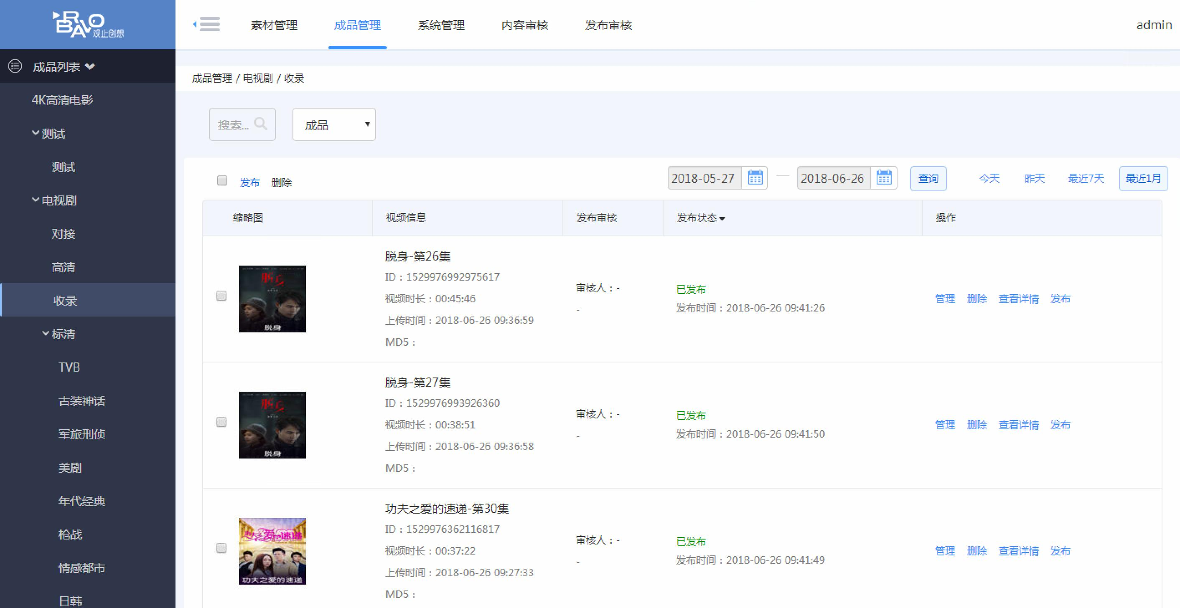Check the box for 脱身-第26集
This screenshot has height=608, width=1180.
pyautogui.click(x=221, y=296)
